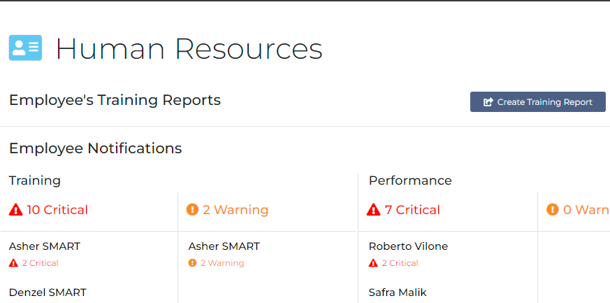Click the Employee Notifications heading
The height and width of the screenshot is (303, 610).
(95, 148)
